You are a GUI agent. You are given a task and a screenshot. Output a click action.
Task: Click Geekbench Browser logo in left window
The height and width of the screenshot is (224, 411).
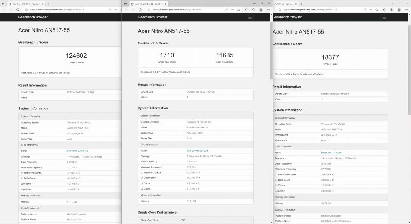tap(33, 17)
